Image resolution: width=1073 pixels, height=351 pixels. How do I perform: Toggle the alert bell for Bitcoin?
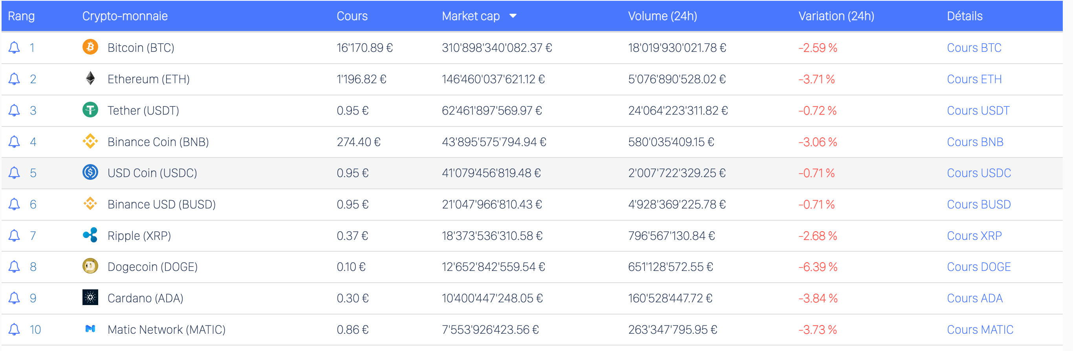[x=14, y=48]
